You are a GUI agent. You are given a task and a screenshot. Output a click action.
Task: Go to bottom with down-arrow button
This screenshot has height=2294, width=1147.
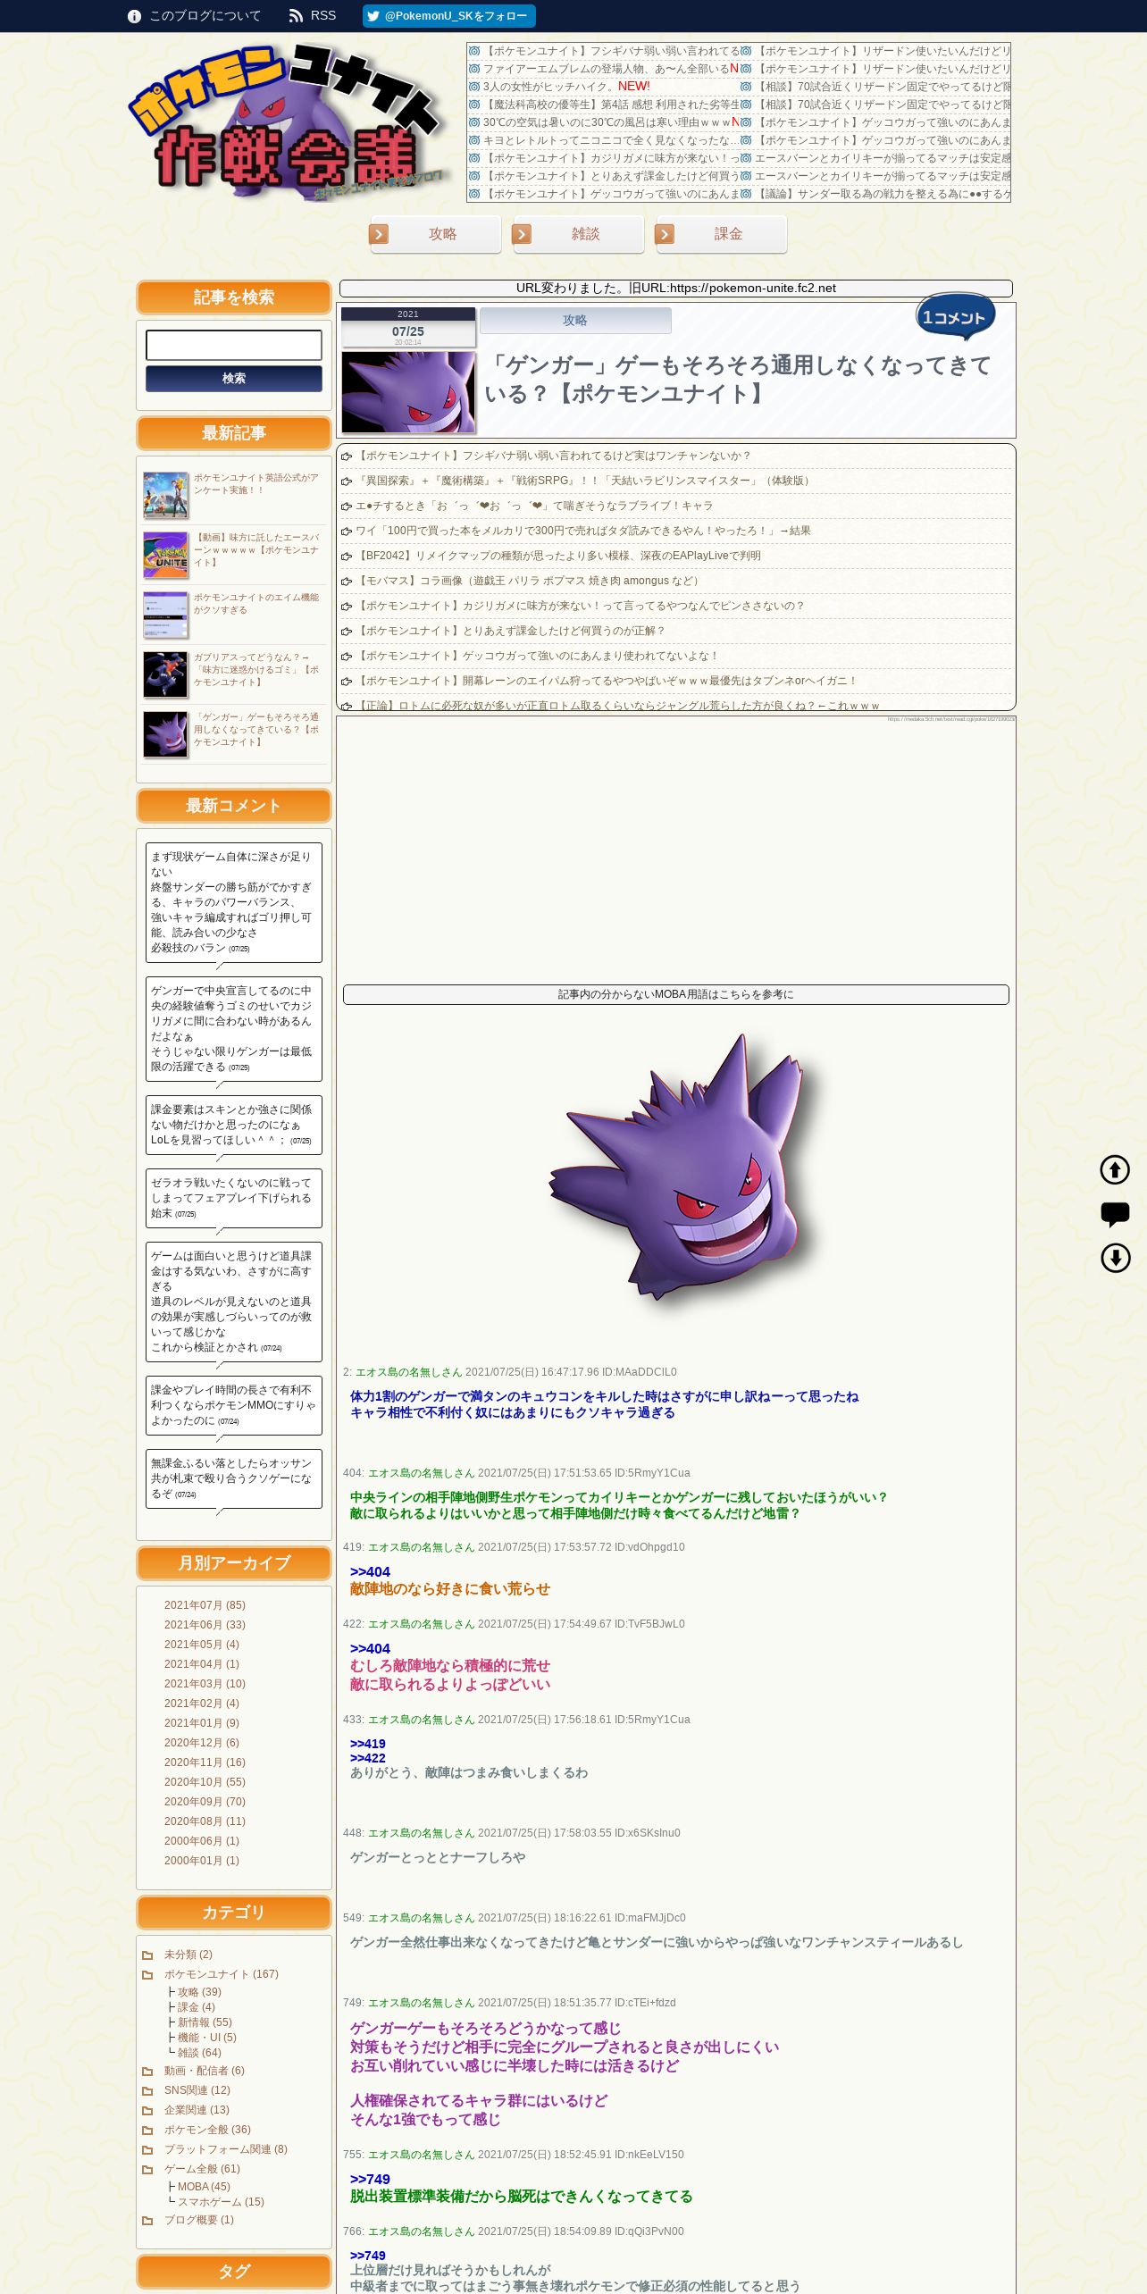(1115, 1258)
